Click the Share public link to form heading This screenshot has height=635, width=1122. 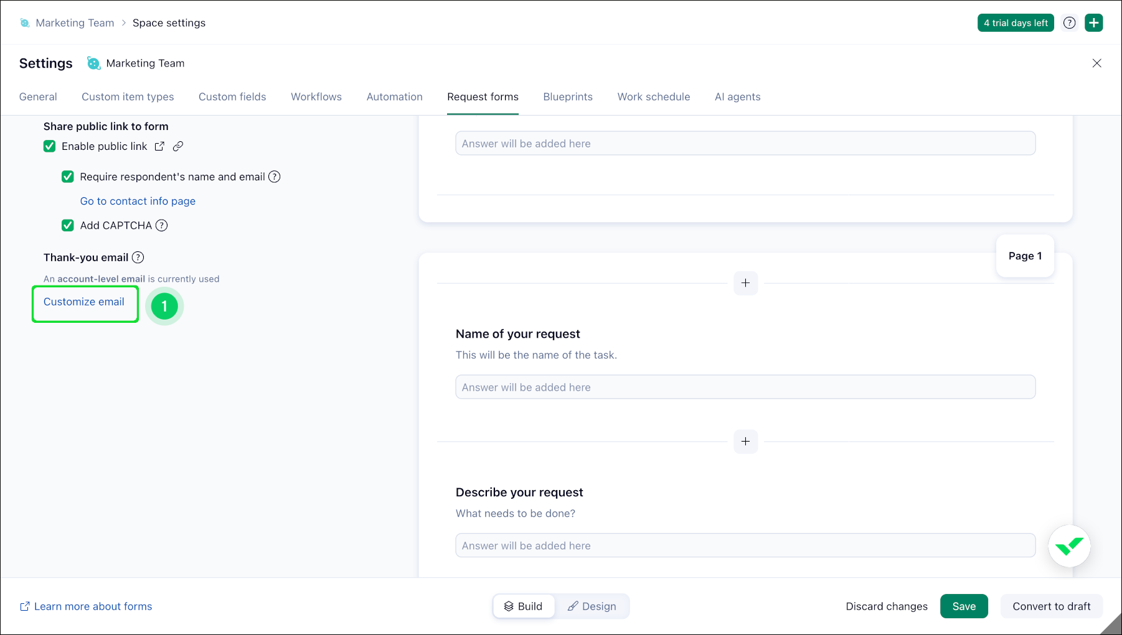click(106, 126)
